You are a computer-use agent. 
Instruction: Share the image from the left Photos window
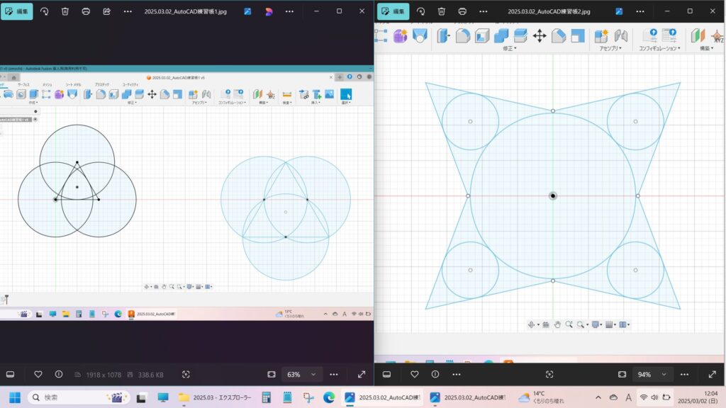[106, 11]
